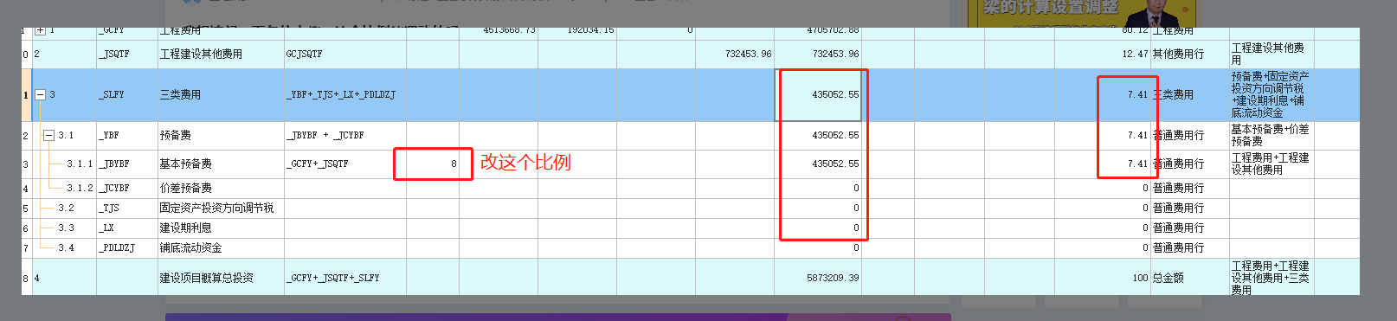Select tree item 3.1.2

pos(80,188)
